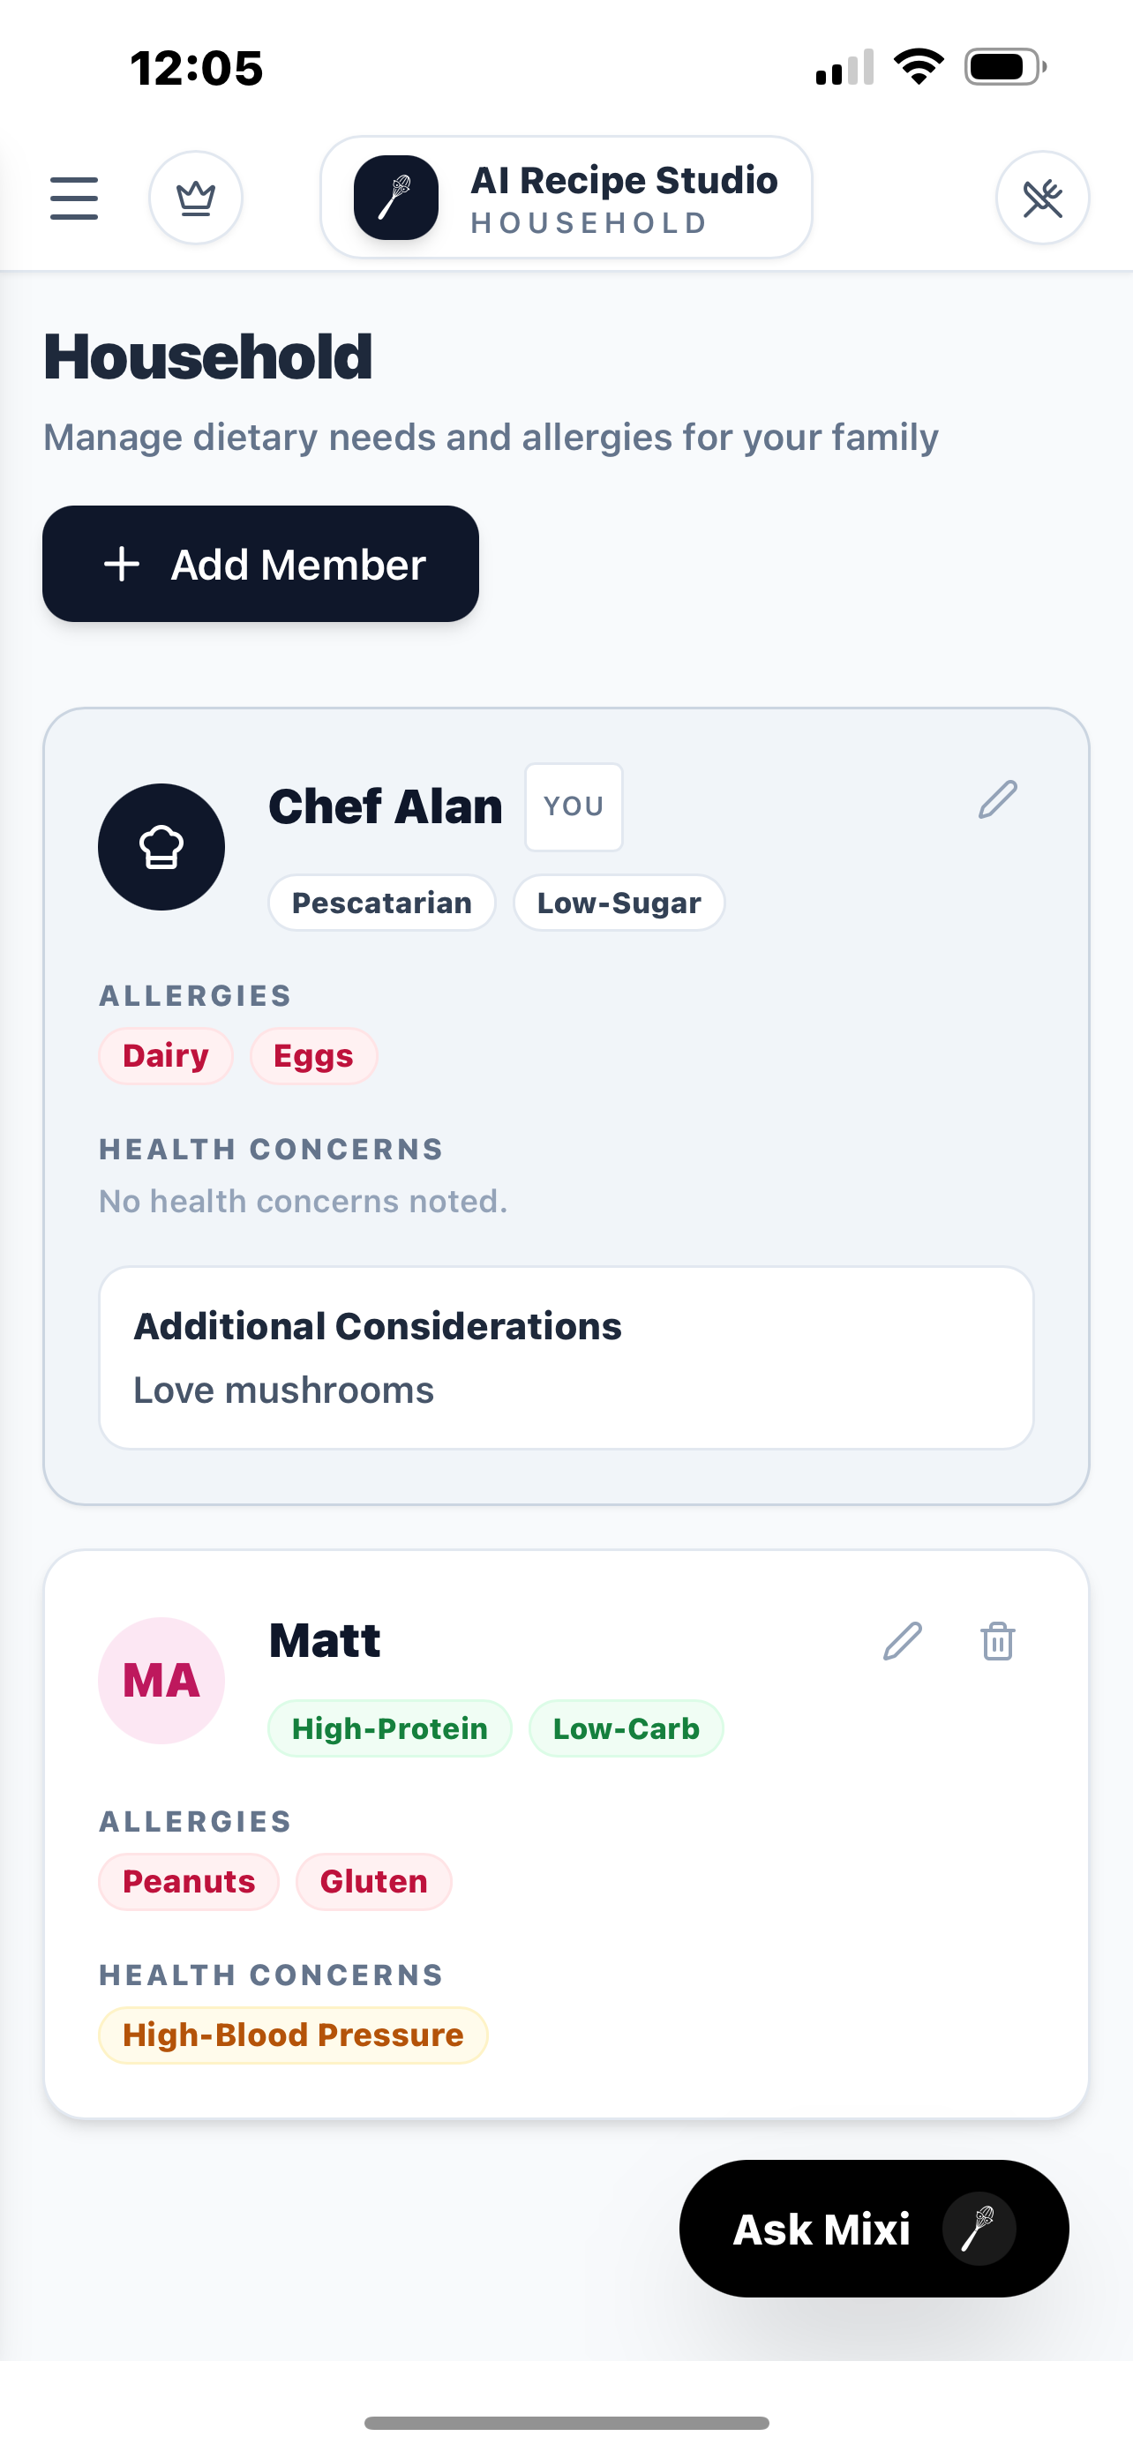Select the Pescatarian diet chip
1133x2451 pixels.
point(381,902)
